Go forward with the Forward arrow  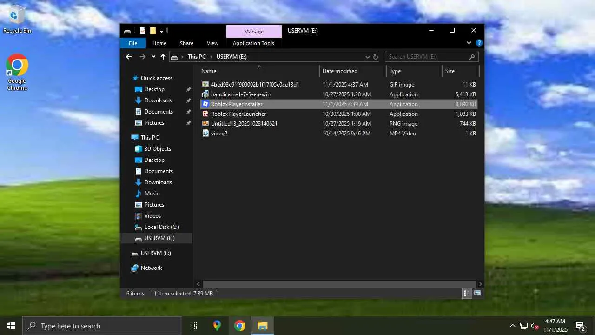coord(143,57)
